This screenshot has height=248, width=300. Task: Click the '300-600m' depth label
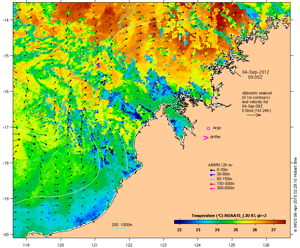coord(225,188)
